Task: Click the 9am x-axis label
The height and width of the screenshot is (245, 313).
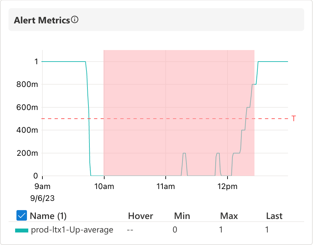Action: click(42, 187)
